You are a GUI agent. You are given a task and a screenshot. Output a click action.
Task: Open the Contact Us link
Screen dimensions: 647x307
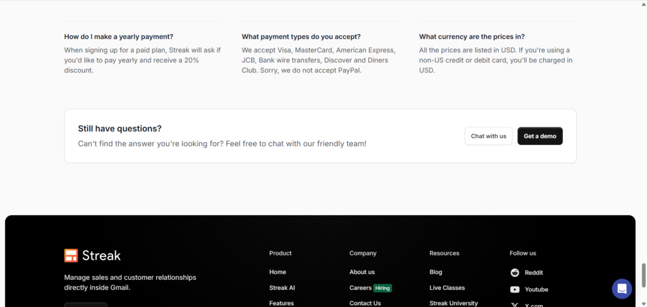point(365,303)
